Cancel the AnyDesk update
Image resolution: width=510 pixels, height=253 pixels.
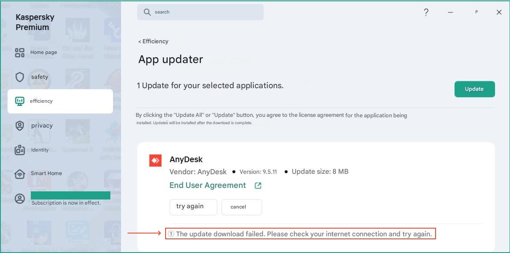click(x=242, y=207)
